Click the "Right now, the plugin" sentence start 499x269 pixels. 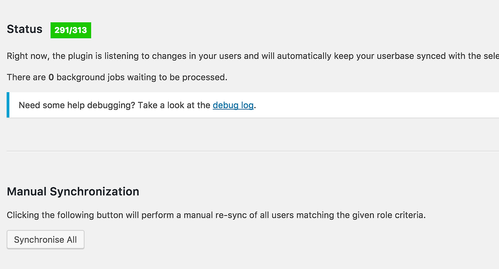click(x=47, y=56)
